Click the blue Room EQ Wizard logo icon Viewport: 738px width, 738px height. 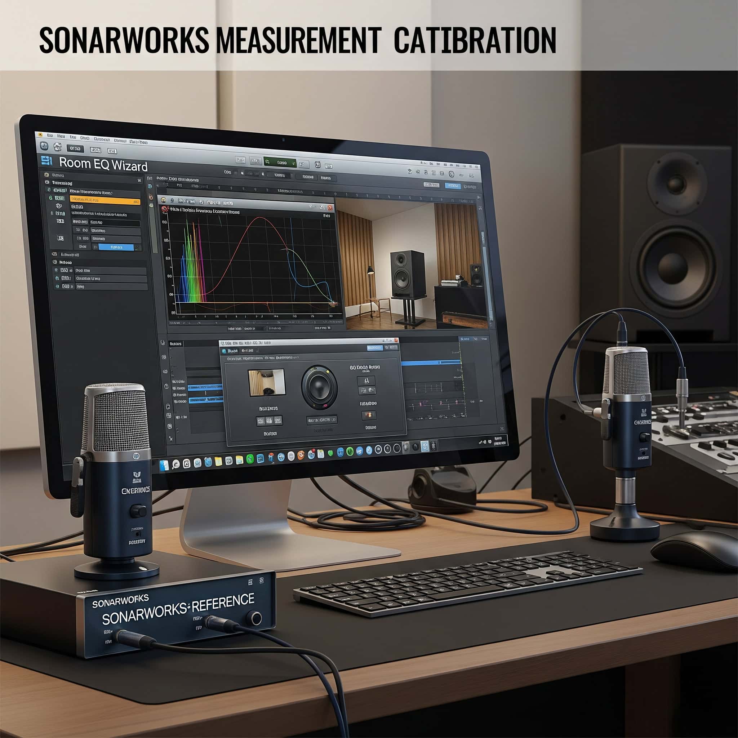pos(46,160)
